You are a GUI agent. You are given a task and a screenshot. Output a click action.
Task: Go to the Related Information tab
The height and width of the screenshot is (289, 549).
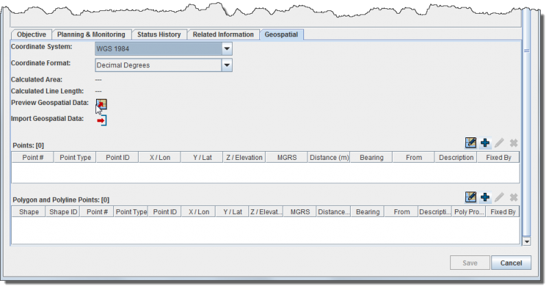pos(223,34)
